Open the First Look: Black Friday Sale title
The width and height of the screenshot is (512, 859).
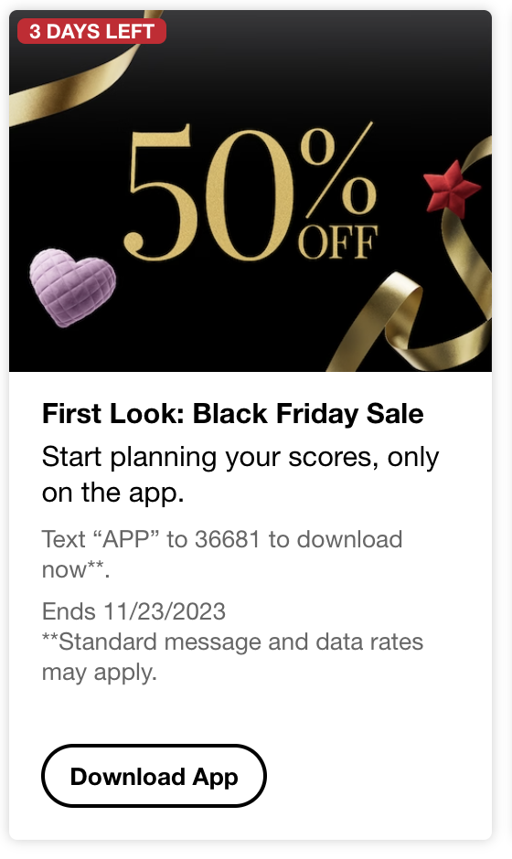coord(232,414)
